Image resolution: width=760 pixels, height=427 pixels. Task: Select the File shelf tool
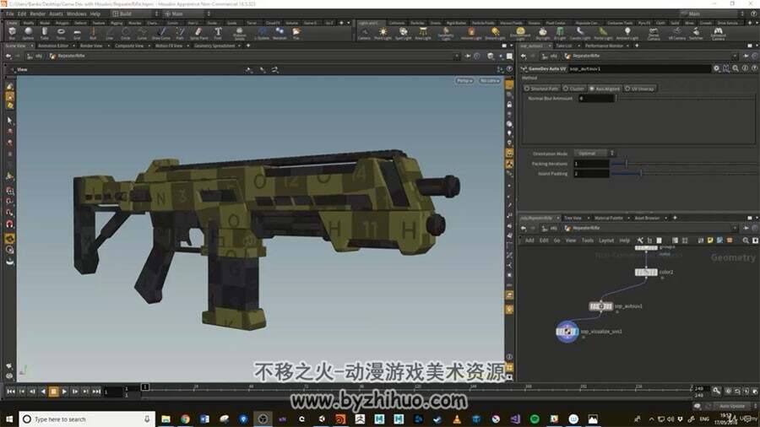pos(296,33)
